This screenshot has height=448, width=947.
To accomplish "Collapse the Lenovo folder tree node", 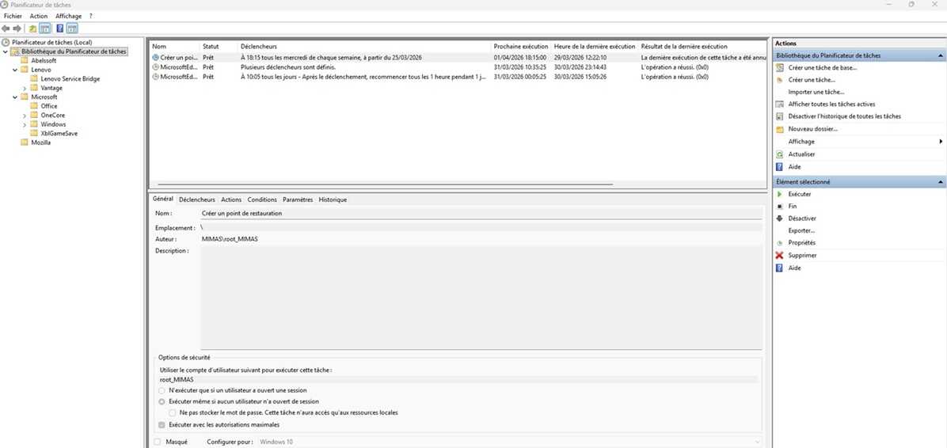I will tap(15, 70).
